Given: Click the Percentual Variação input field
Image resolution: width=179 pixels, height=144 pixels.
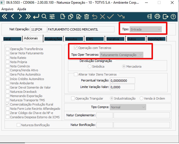Looking at the screenshot, I should 122,81.
